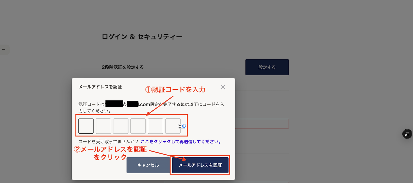Click the sixth verification code digit box
Screen dimensions: 413x183
tap(173, 126)
